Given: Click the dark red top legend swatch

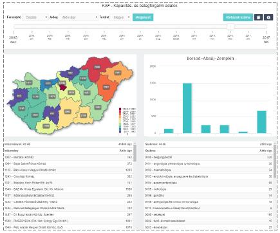Looking at the screenshot, I should 120,109.
